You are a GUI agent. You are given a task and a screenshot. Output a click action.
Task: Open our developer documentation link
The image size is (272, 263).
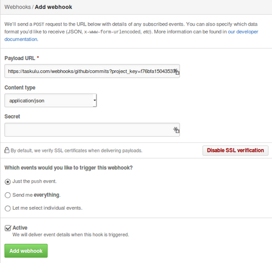pyautogui.click(x=131, y=35)
